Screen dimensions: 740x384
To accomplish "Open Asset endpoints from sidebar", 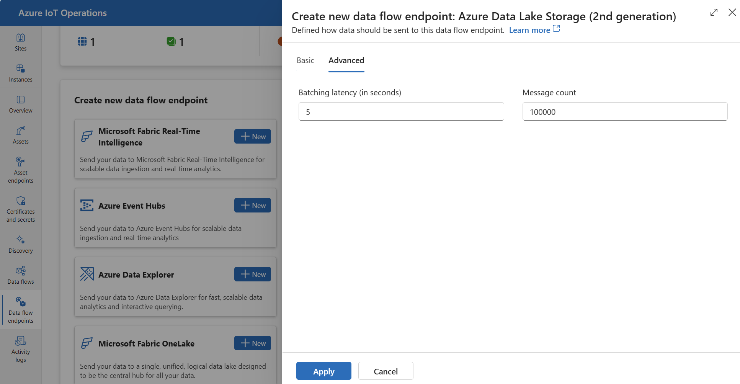I will point(21,168).
